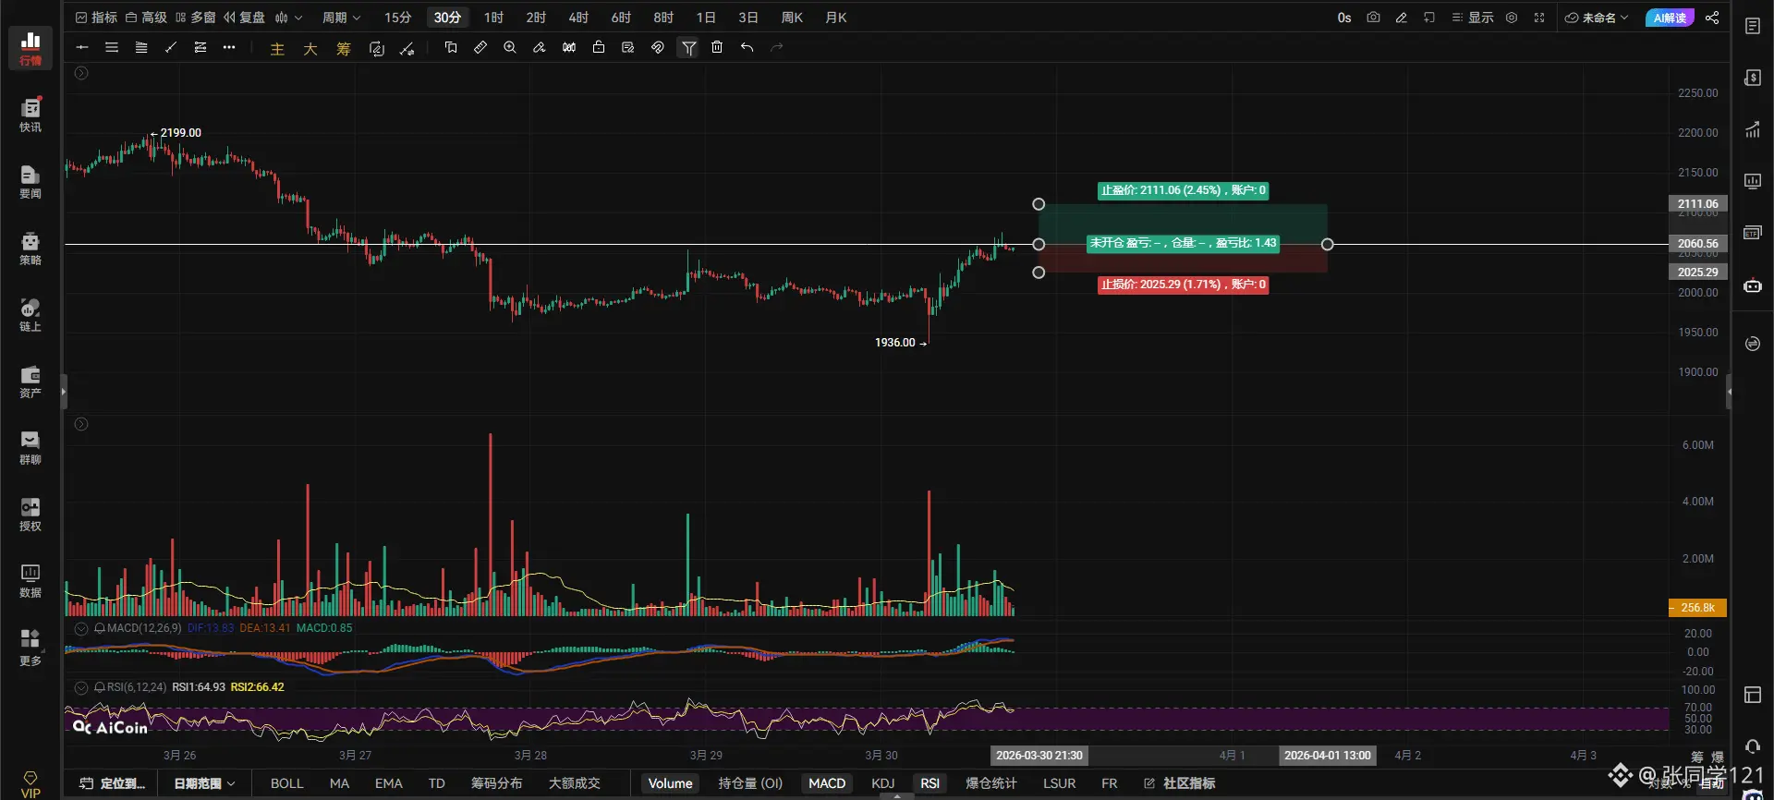
Task: Click the 止损价 2025.29 stop-loss label
Action: point(1184,285)
